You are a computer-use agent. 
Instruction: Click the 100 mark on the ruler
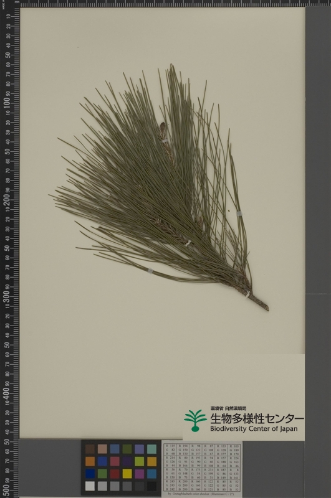click(6, 102)
